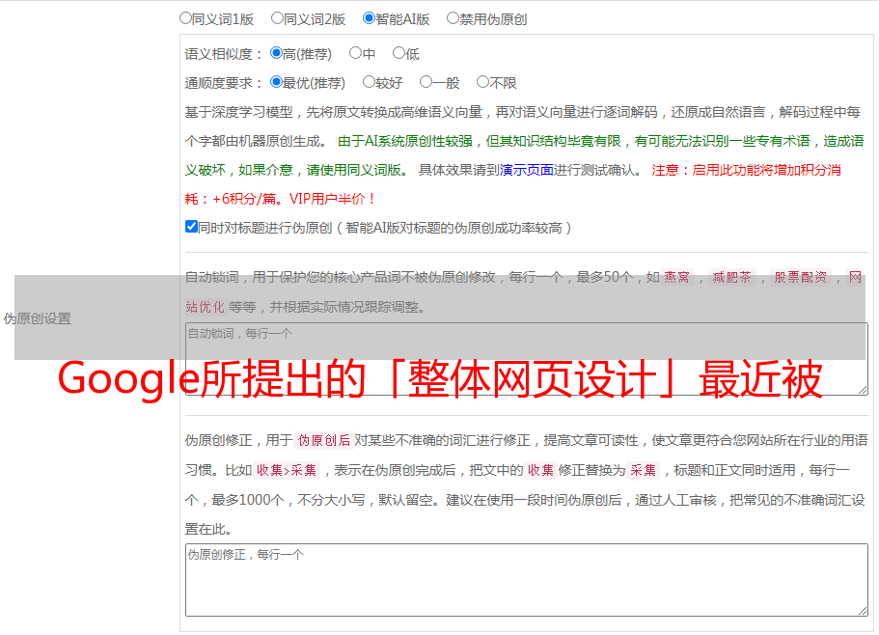The width and height of the screenshot is (879, 635).
Task: Open the 演示页面 link
Action: 526,170
